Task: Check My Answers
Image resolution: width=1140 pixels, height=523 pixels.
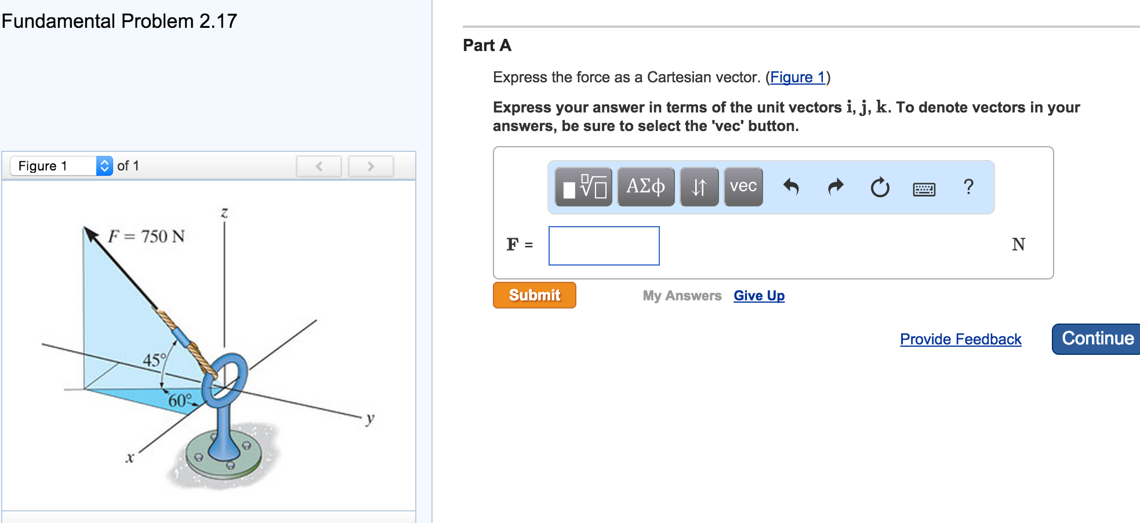Action: coord(682,296)
